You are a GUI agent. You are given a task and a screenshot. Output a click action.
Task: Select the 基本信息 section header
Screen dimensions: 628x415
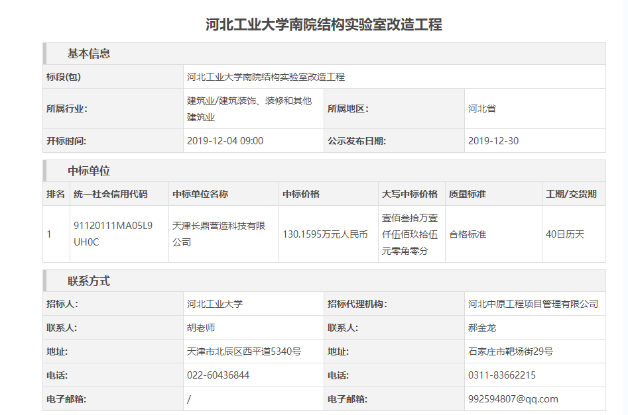pos(88,54)
